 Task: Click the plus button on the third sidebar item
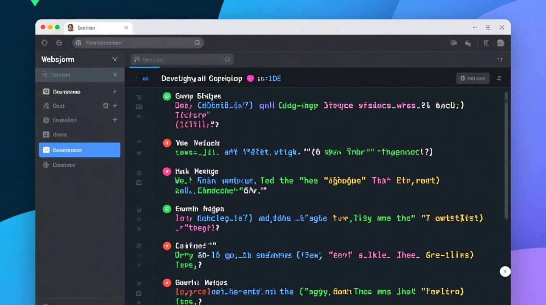tap(115, 120)
